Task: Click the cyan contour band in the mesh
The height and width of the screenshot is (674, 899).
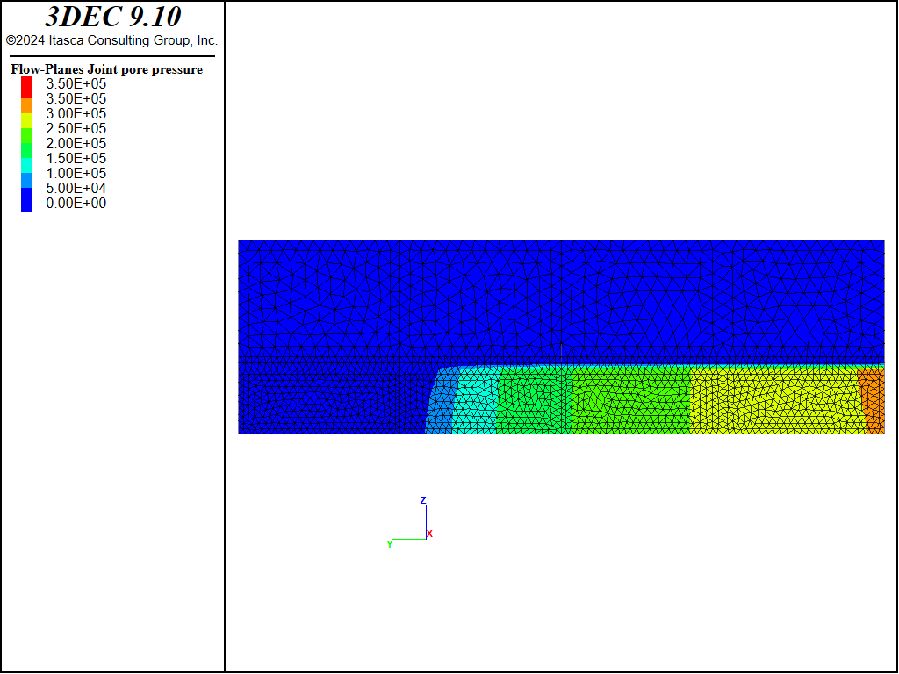Action: 476,402
